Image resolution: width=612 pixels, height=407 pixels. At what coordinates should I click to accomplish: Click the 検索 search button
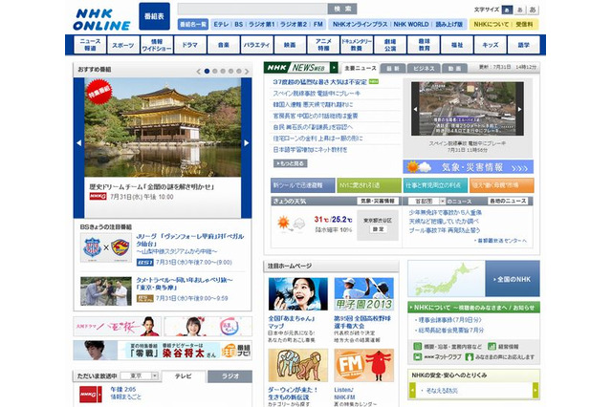click(342, 9)
